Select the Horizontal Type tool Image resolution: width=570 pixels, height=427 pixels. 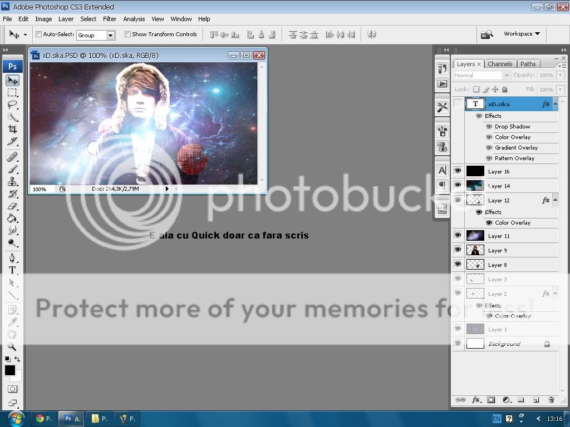coord(12,270)
